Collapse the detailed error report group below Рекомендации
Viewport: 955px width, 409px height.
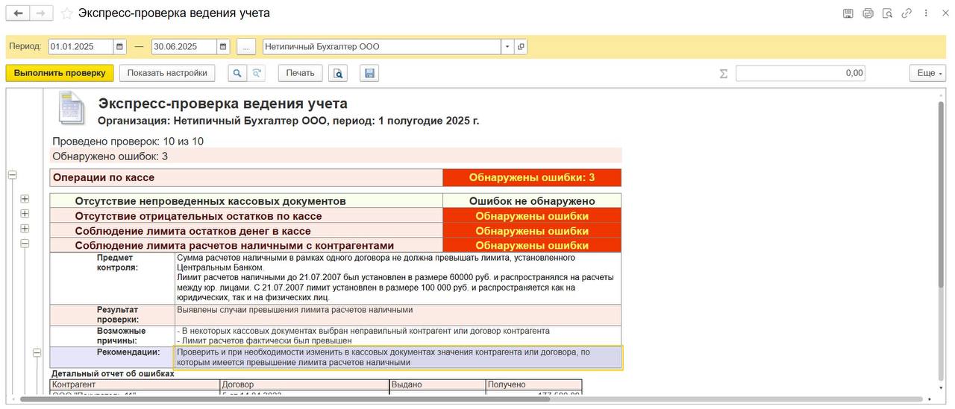click(37, 353)
